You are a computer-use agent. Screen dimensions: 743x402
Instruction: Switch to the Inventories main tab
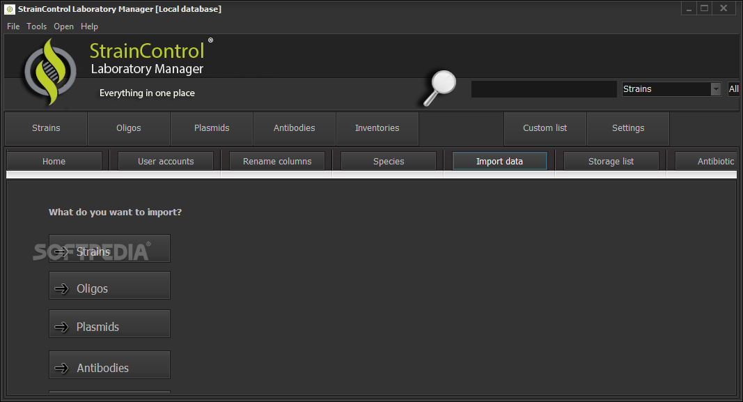[377, 128]
